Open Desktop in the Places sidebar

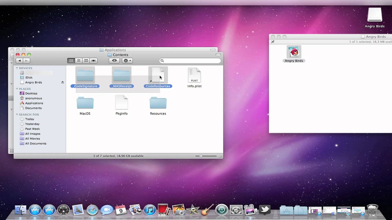(x=31, y=94)
